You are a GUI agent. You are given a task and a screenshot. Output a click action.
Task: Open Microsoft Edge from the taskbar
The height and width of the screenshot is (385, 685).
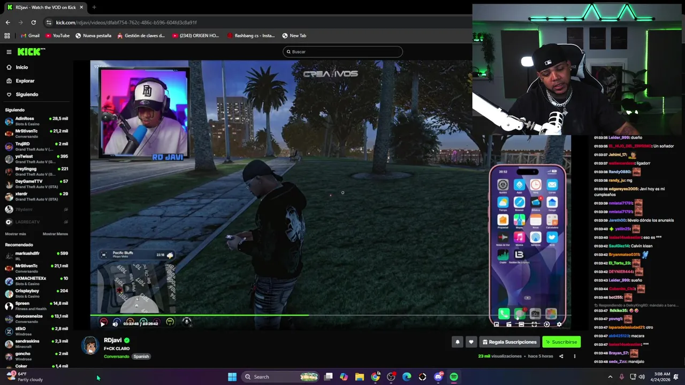[x=407, y=377]
